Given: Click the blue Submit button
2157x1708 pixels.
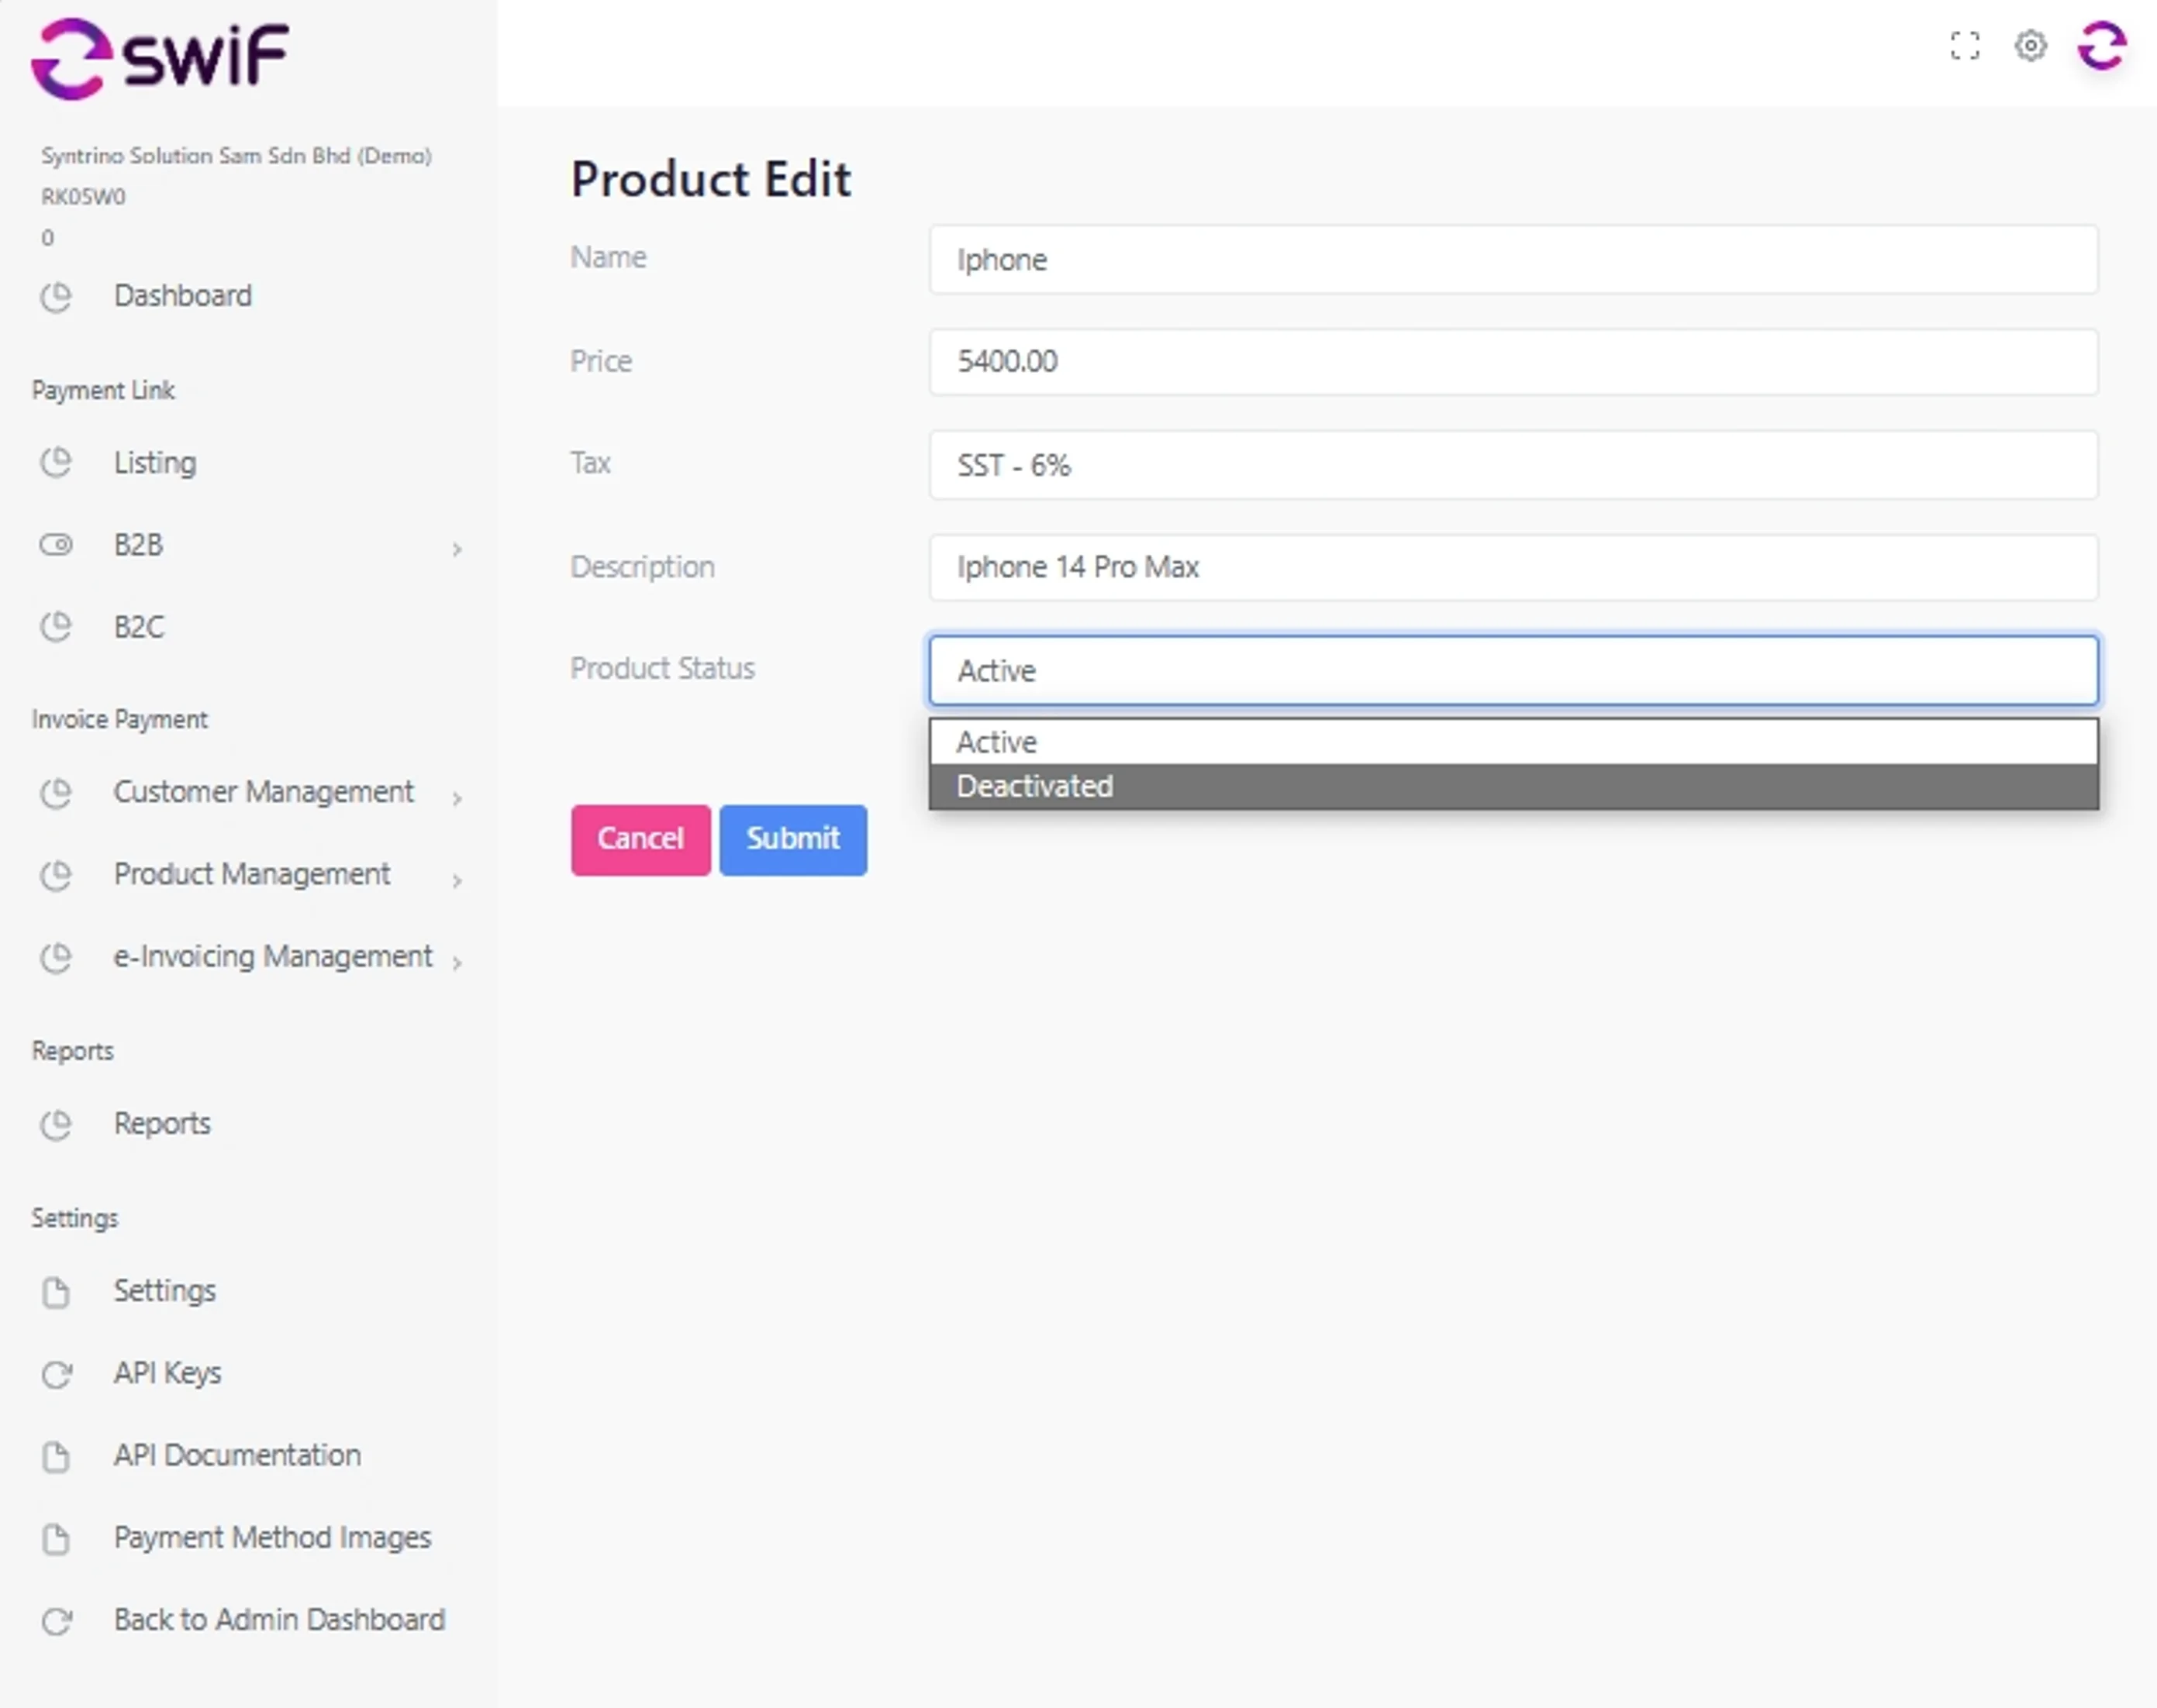Looking at the screenshot, I should 792,839.
